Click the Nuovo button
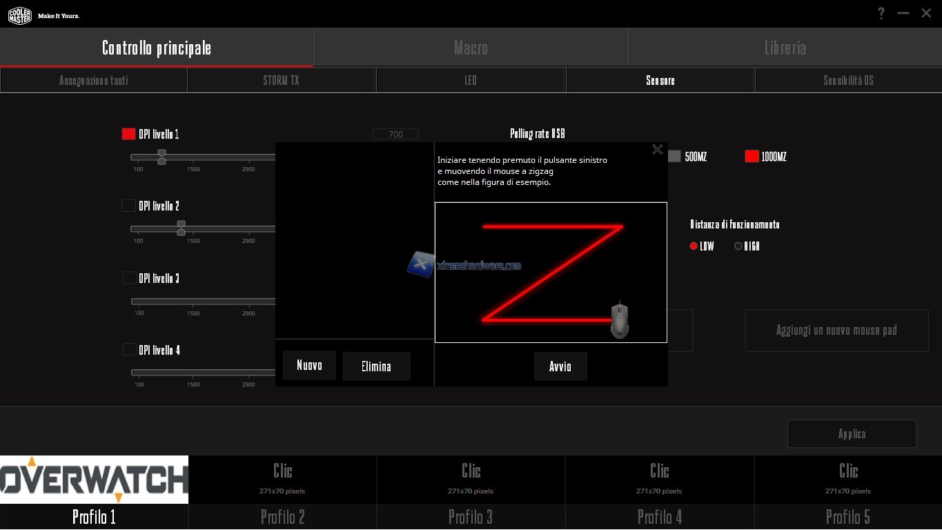Viewport: 942px width, 530px height. coord(309,365)
